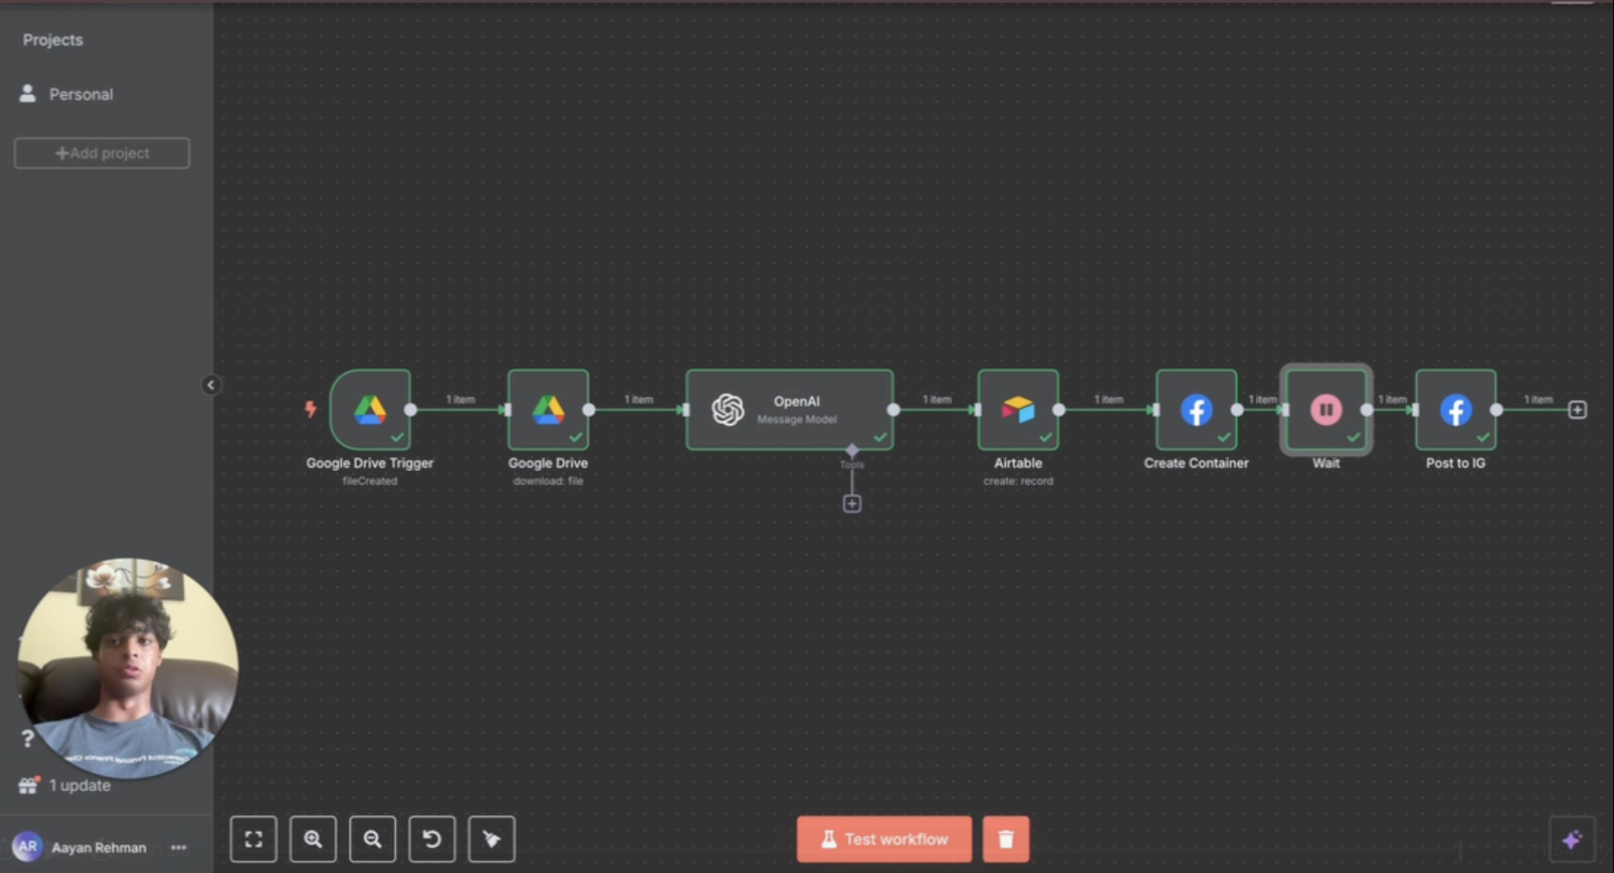Click the 'fileCreated' label under trigger
The height and width of the screenshot is (873, 1614).
coord(370,481)
